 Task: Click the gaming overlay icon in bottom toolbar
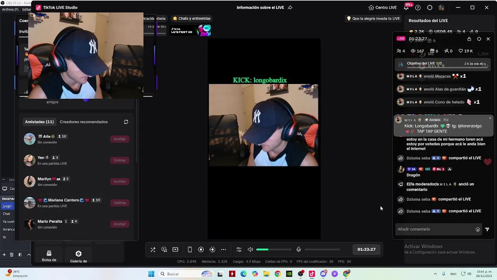176,250
